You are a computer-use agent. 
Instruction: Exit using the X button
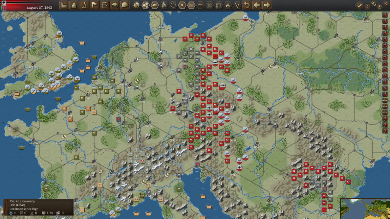pyautogui.click(x=386, y=3)
